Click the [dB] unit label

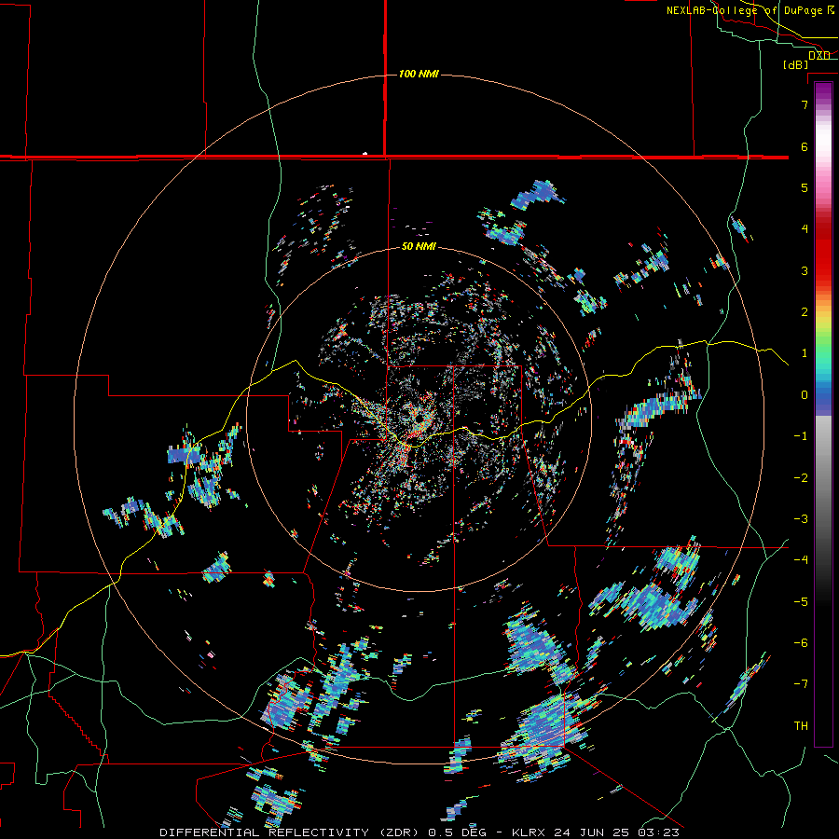pyautogui.click(x=796, y=64)
